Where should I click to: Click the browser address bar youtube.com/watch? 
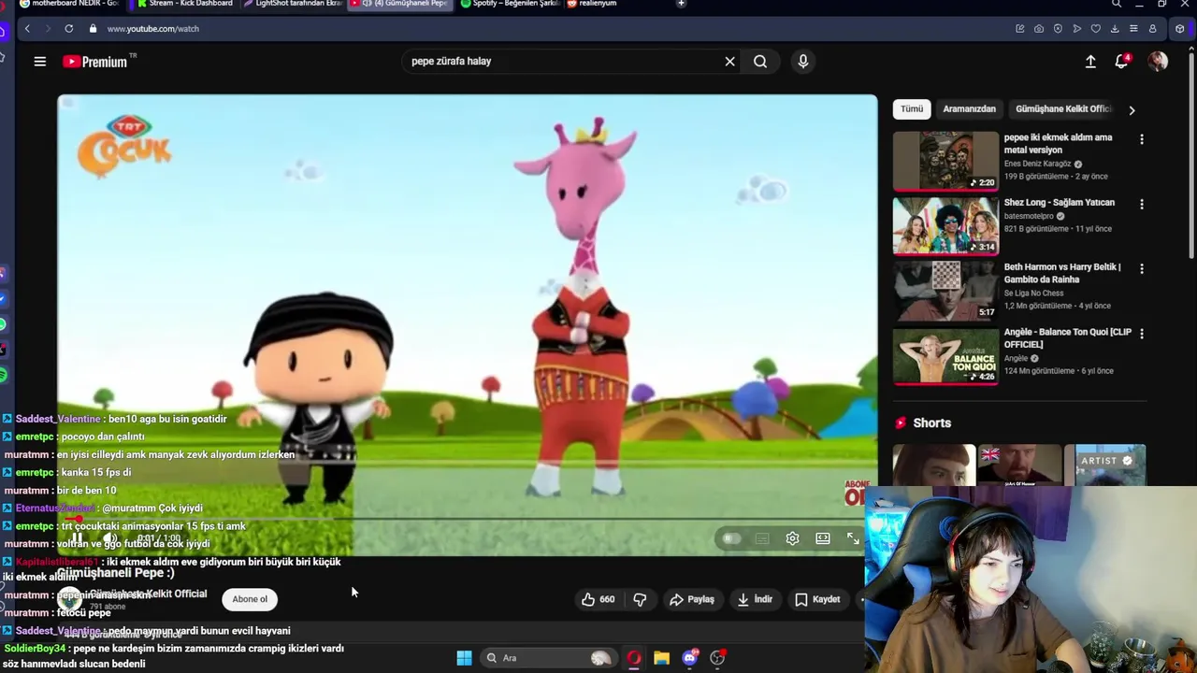pyautogui.click(x=153, y=29)
